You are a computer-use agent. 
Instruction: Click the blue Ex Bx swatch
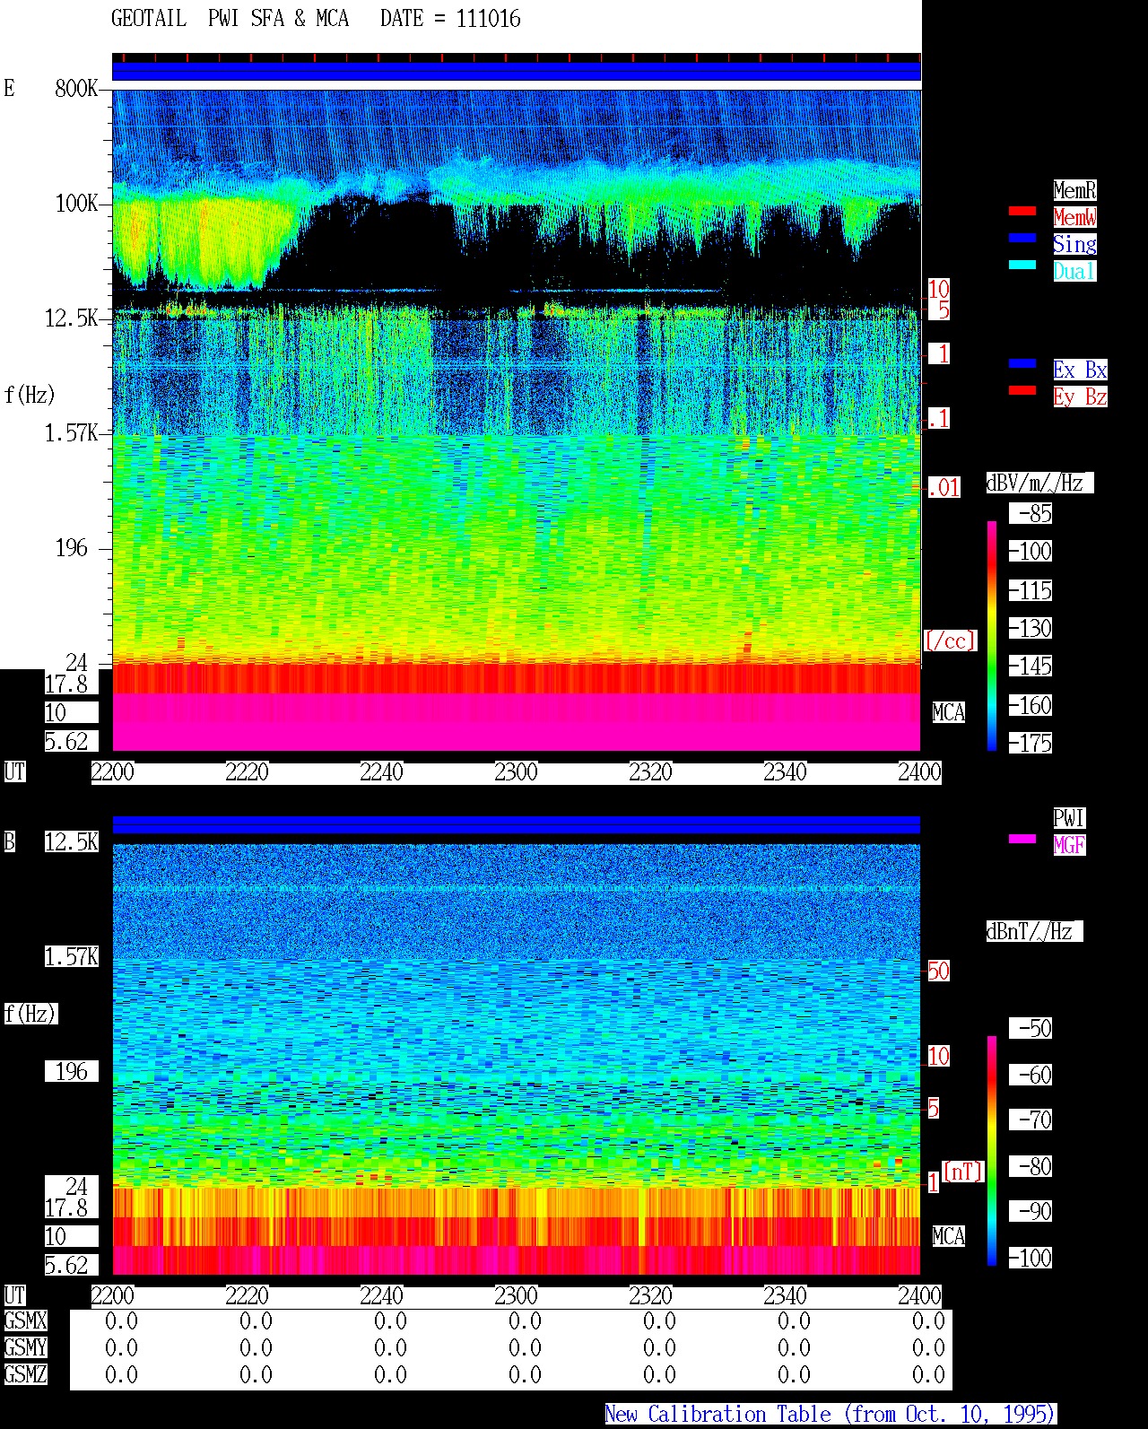(1022, 363)
